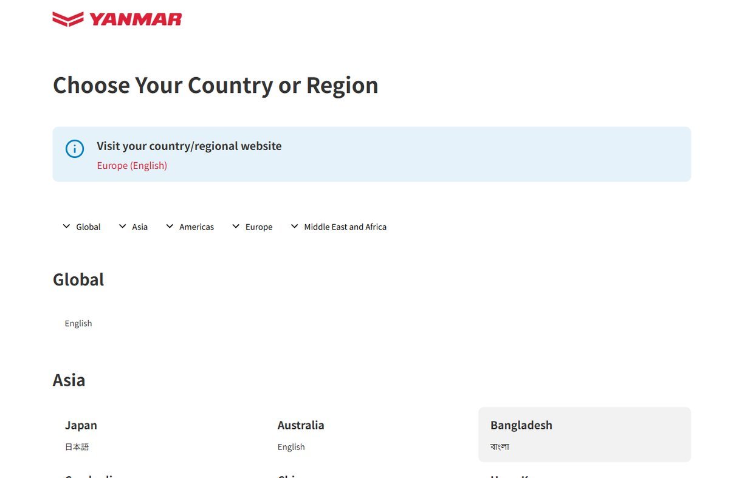Viewport: 753px width, 478px height.
Task: Expand the Americas chevron
Action: 170,227
